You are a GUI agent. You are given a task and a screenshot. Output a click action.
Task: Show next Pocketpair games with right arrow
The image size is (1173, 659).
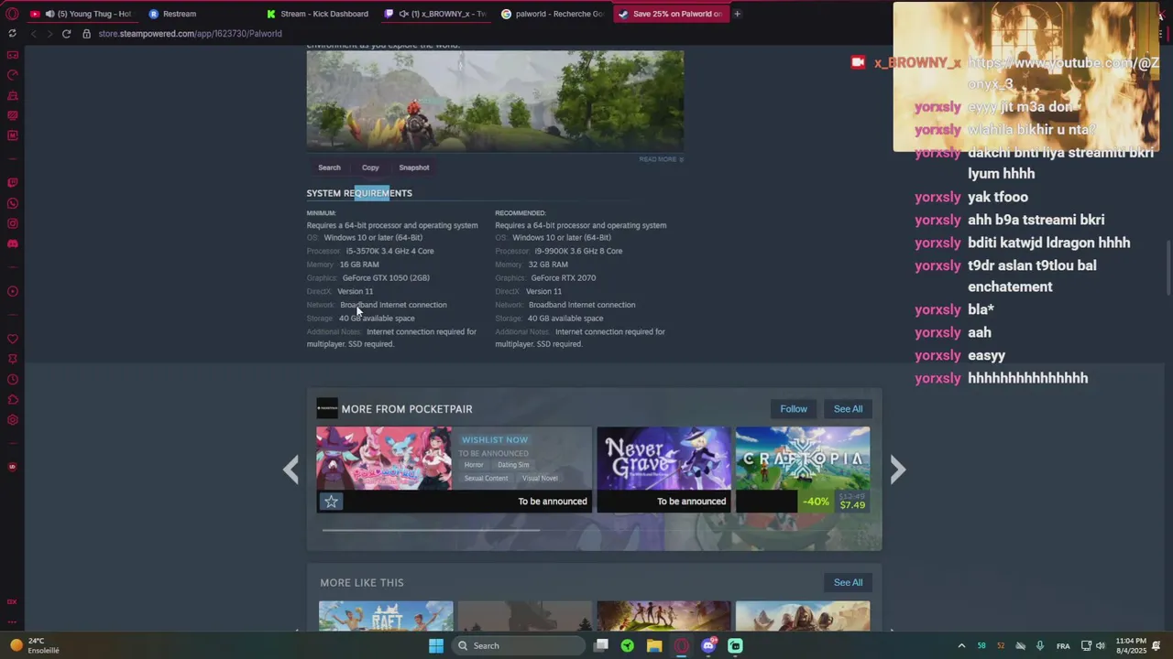[x=898, y=470]
